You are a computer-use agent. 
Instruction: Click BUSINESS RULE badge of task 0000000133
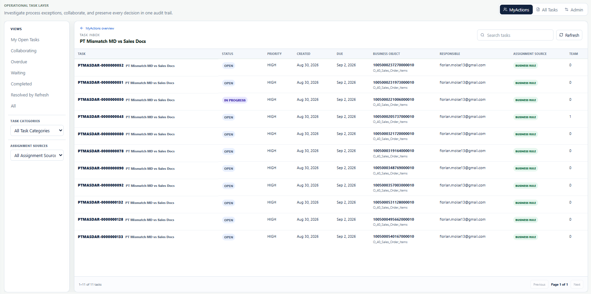(x=526, y=237)
